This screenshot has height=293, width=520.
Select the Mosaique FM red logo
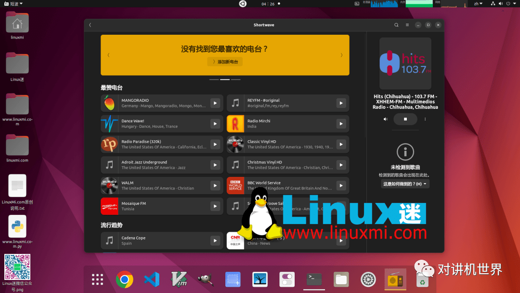[109, 206]
